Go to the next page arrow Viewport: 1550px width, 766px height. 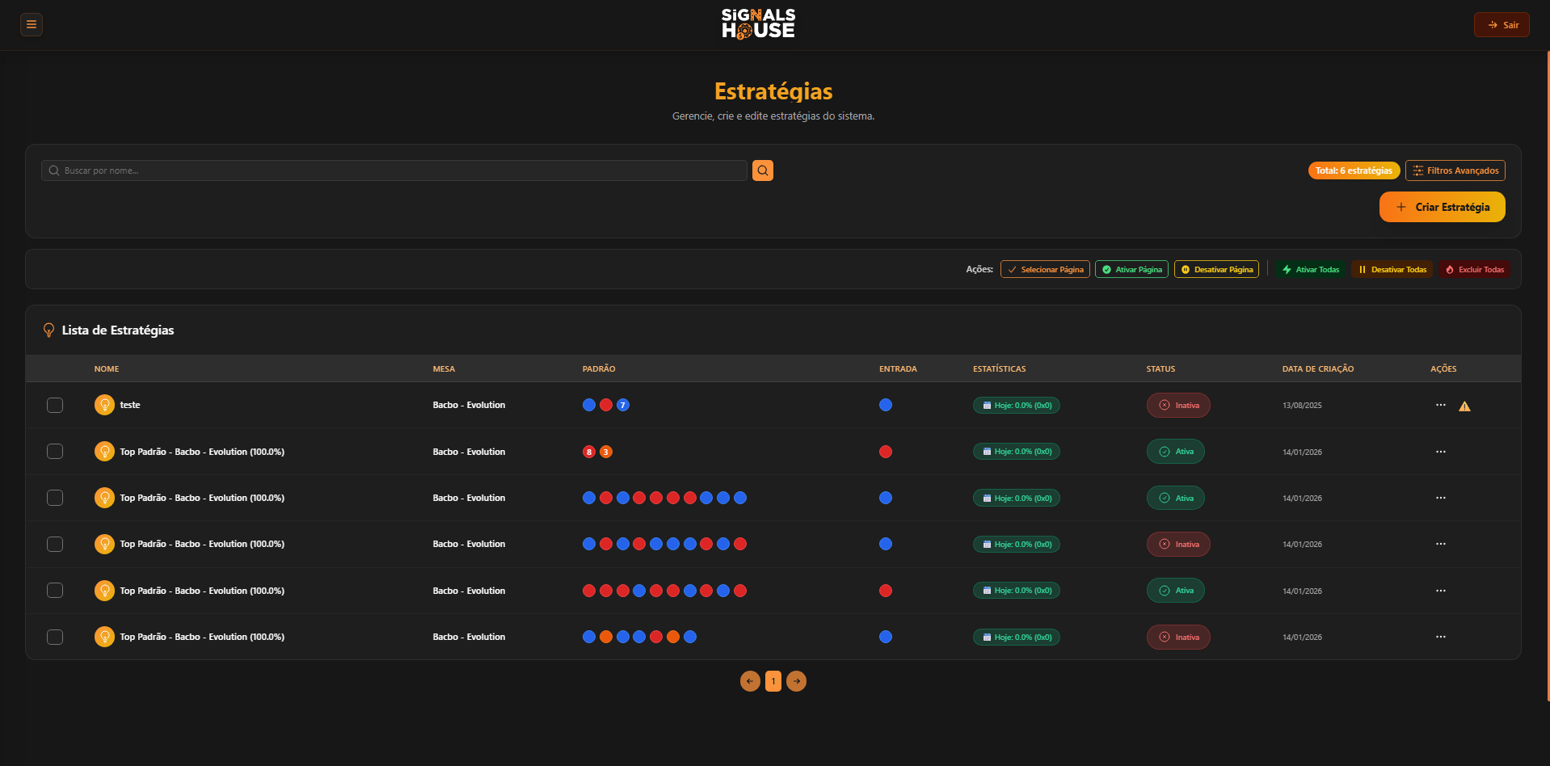click(796, 681)
